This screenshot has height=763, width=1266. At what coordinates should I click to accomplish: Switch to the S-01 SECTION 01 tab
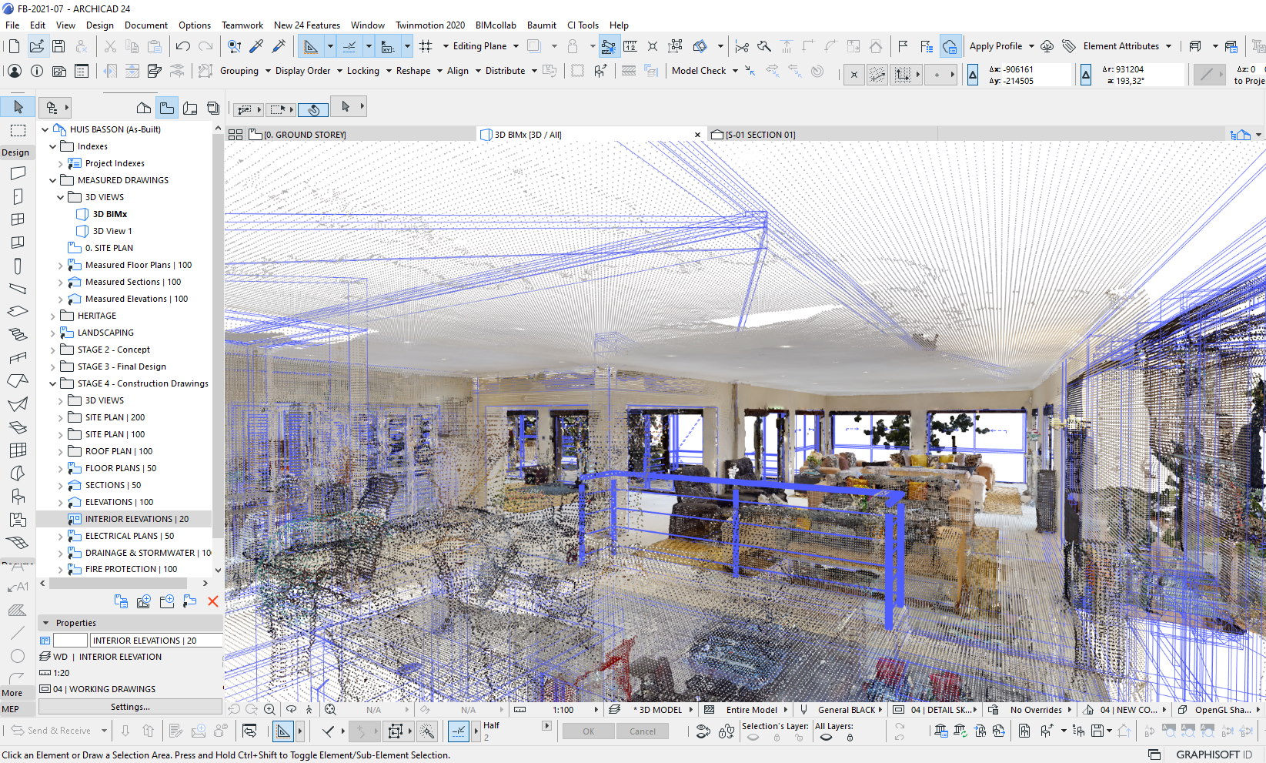[x=760, y=135]
